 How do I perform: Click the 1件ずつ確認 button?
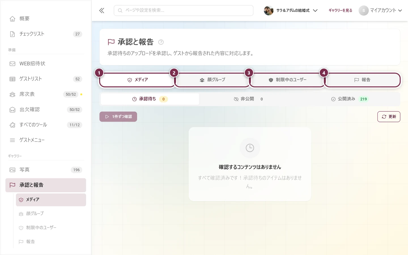click(x=118, y=117)
